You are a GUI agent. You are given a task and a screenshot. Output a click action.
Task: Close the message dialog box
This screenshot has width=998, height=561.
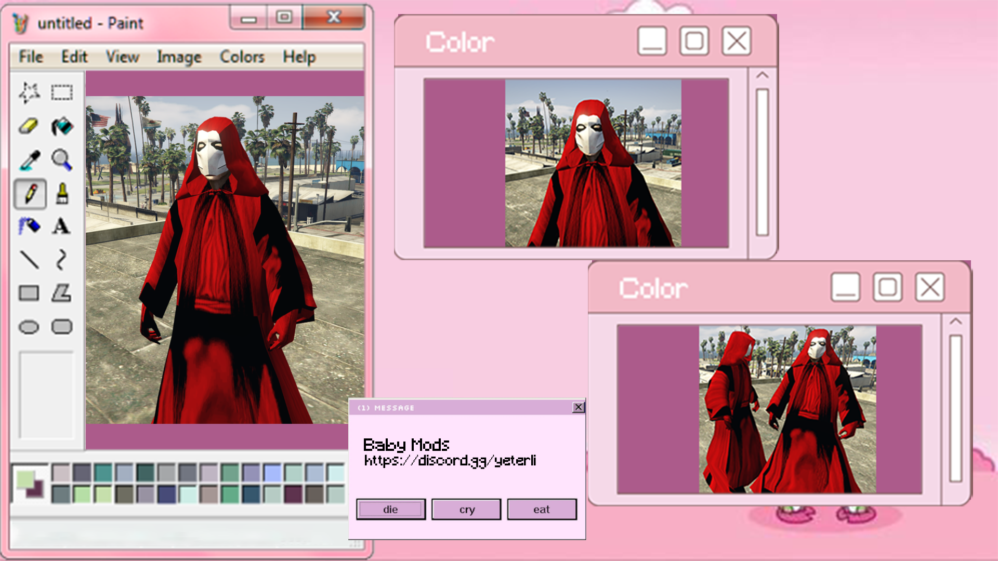(x=579, y=407)
